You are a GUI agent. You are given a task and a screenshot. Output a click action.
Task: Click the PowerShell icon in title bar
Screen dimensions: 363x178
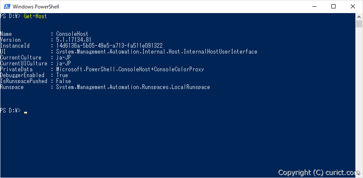point(7,6)
